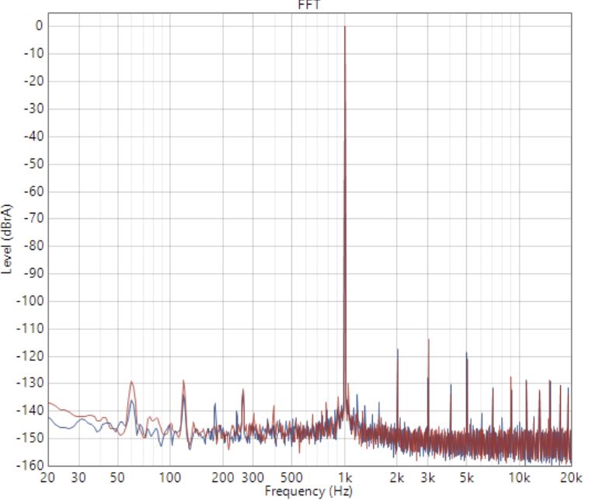Click the 20 Hz frequency axis tick label
592x500 pixels.
pos(47,477)
